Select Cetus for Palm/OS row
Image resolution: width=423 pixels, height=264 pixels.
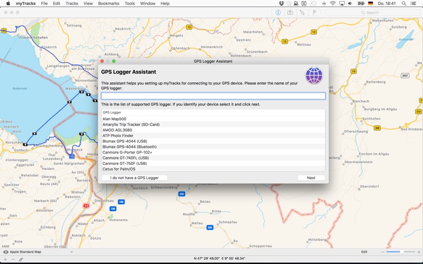[x=213, y=169]
